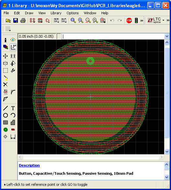Open the Package editor icon
The image size is (171, 190).
[x=40, y=20]
